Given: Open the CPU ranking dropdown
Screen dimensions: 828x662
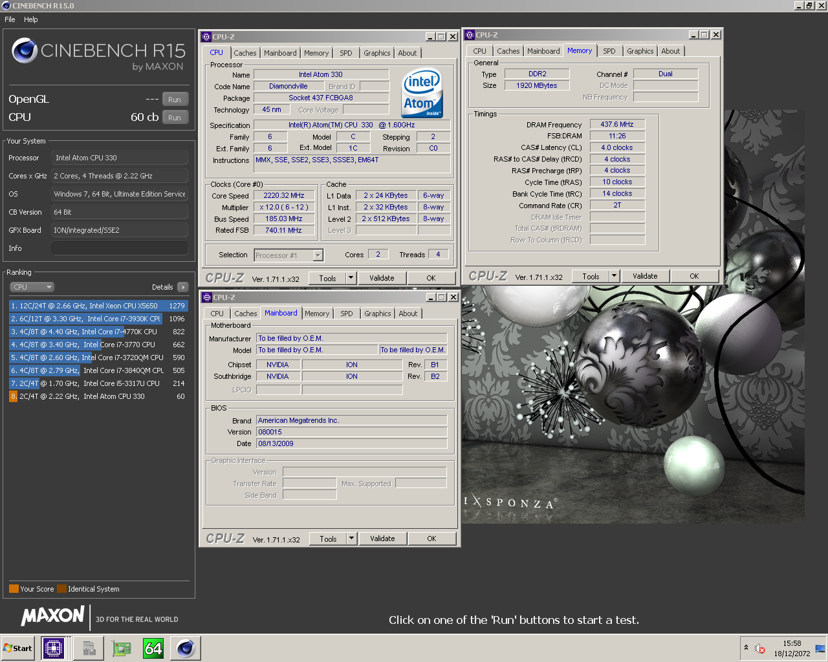Looking at the screenshot, I should (32, 287).
